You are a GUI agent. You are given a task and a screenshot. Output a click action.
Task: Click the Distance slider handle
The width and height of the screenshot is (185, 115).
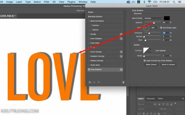tap(149, 33)
